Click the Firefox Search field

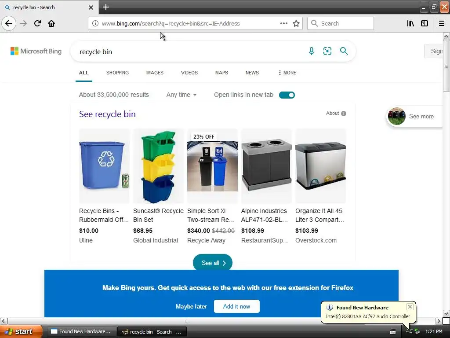click(x=341, y=24)
